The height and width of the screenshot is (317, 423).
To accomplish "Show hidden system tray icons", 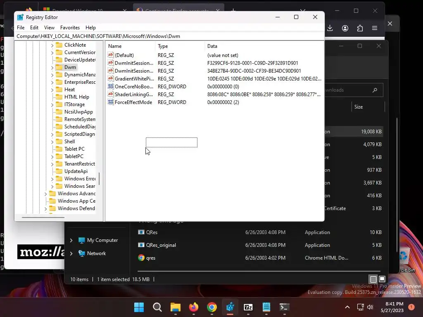I will (347, 307).
